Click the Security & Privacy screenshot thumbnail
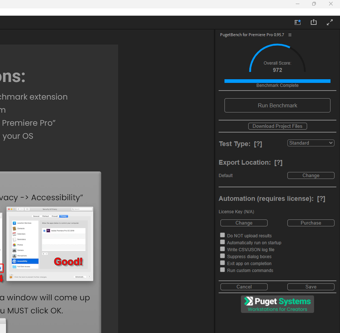340x333 pixels. [x=50, y=244]
